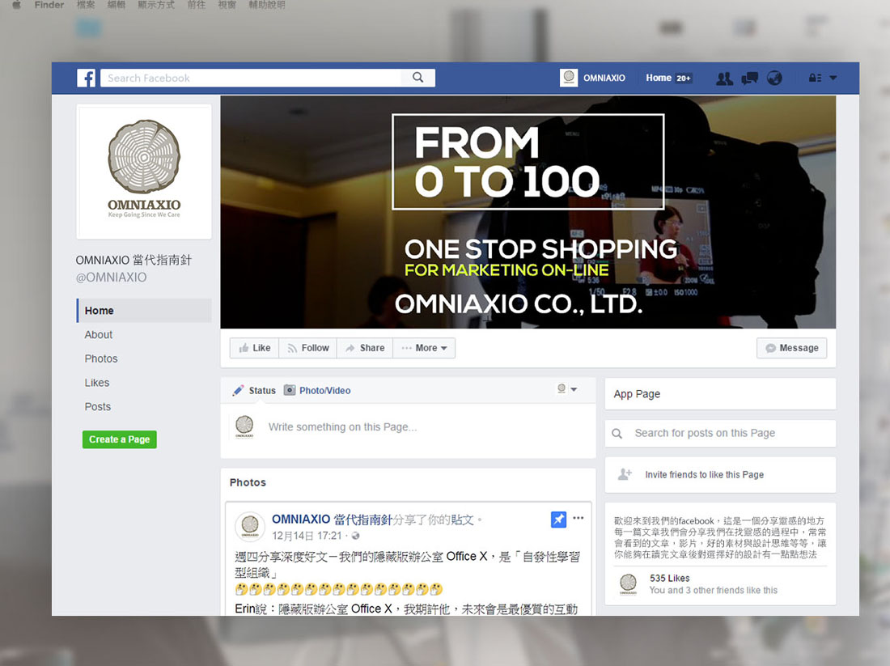The image size is (890, 666).
Task: Click the 535 Likes text
Action: pyautogui.click(x=670, y=578)
